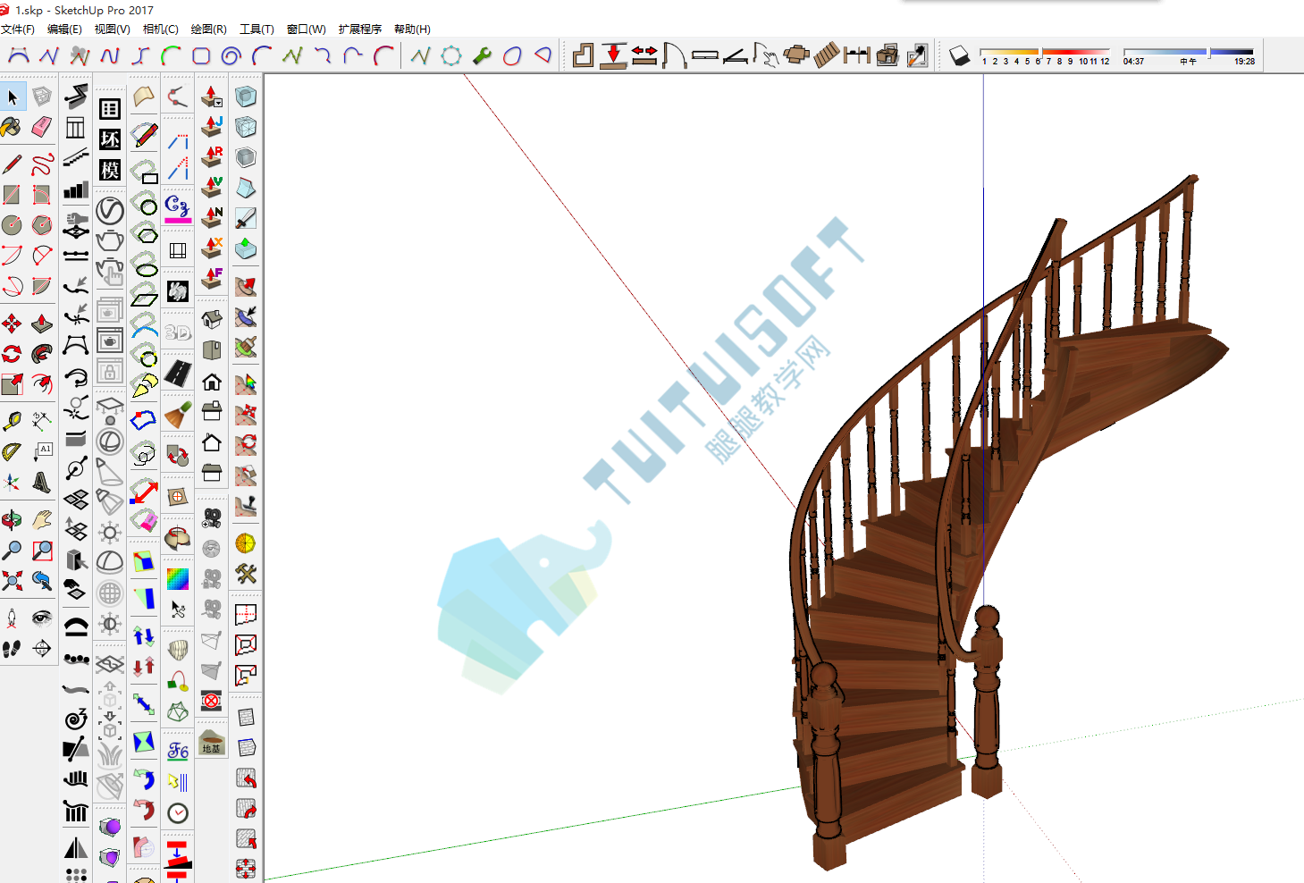1304x883 pixels.
Task: Click the door frame icon in top toolbar
Action: coord(675,55)
